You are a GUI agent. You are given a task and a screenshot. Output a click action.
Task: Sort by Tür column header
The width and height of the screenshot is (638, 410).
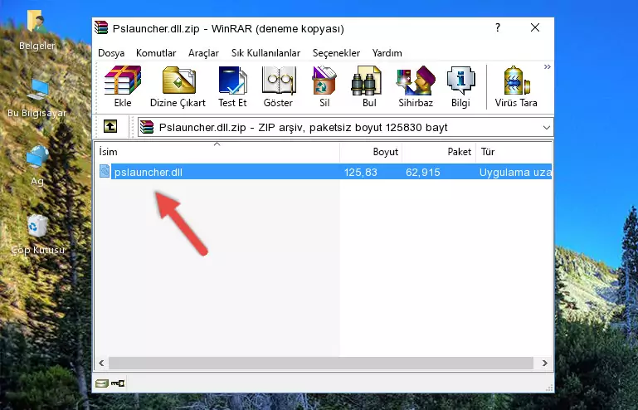tap(514, 152)
